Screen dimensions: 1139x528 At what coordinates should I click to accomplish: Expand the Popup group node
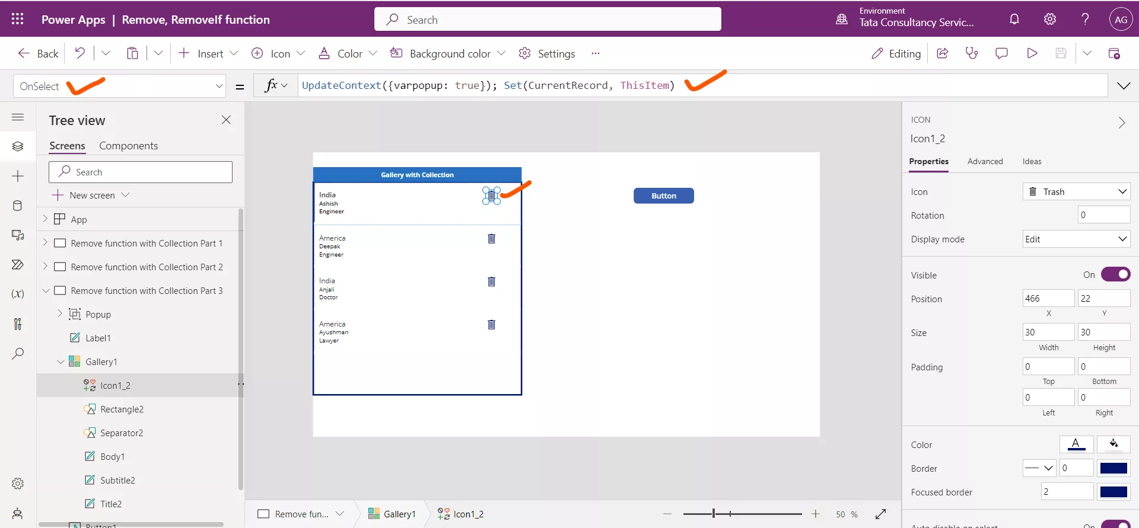click(x=60, y=313)
